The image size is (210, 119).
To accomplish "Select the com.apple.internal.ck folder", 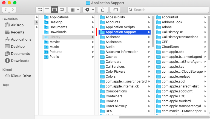I will 125,86.
